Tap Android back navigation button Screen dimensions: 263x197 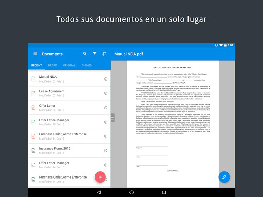pyautogui.click(x=99, y=192)
